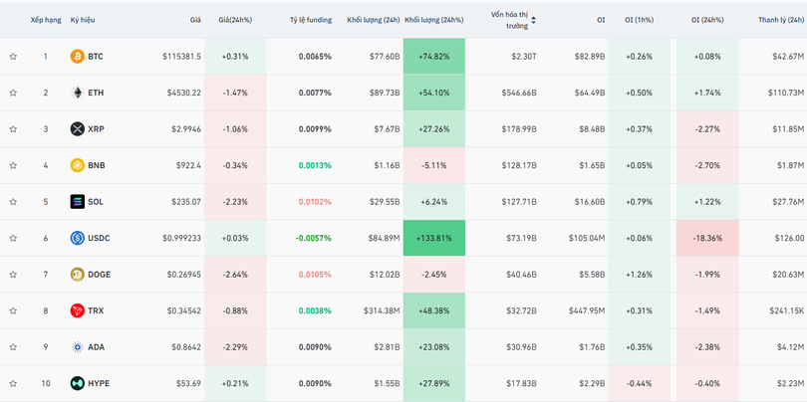
Task: Add rank 10 HYPE to favorites with its star
Action: pyautogui.click(x=13, y=383)
